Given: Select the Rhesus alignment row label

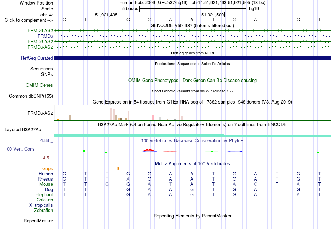Looking at the screenshot, I should pos(45,179).
